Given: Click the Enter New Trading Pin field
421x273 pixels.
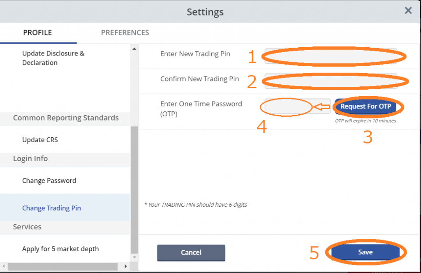Looking at the screenshot, I should 331,56.
